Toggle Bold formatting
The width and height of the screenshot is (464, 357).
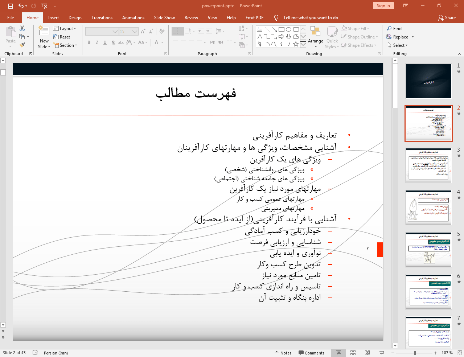[x=89, y=42]
